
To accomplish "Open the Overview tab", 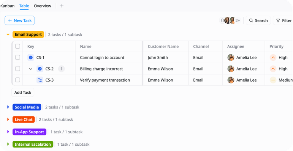I will click(43, 6).
